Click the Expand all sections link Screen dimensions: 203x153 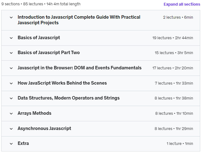(182, 4)
